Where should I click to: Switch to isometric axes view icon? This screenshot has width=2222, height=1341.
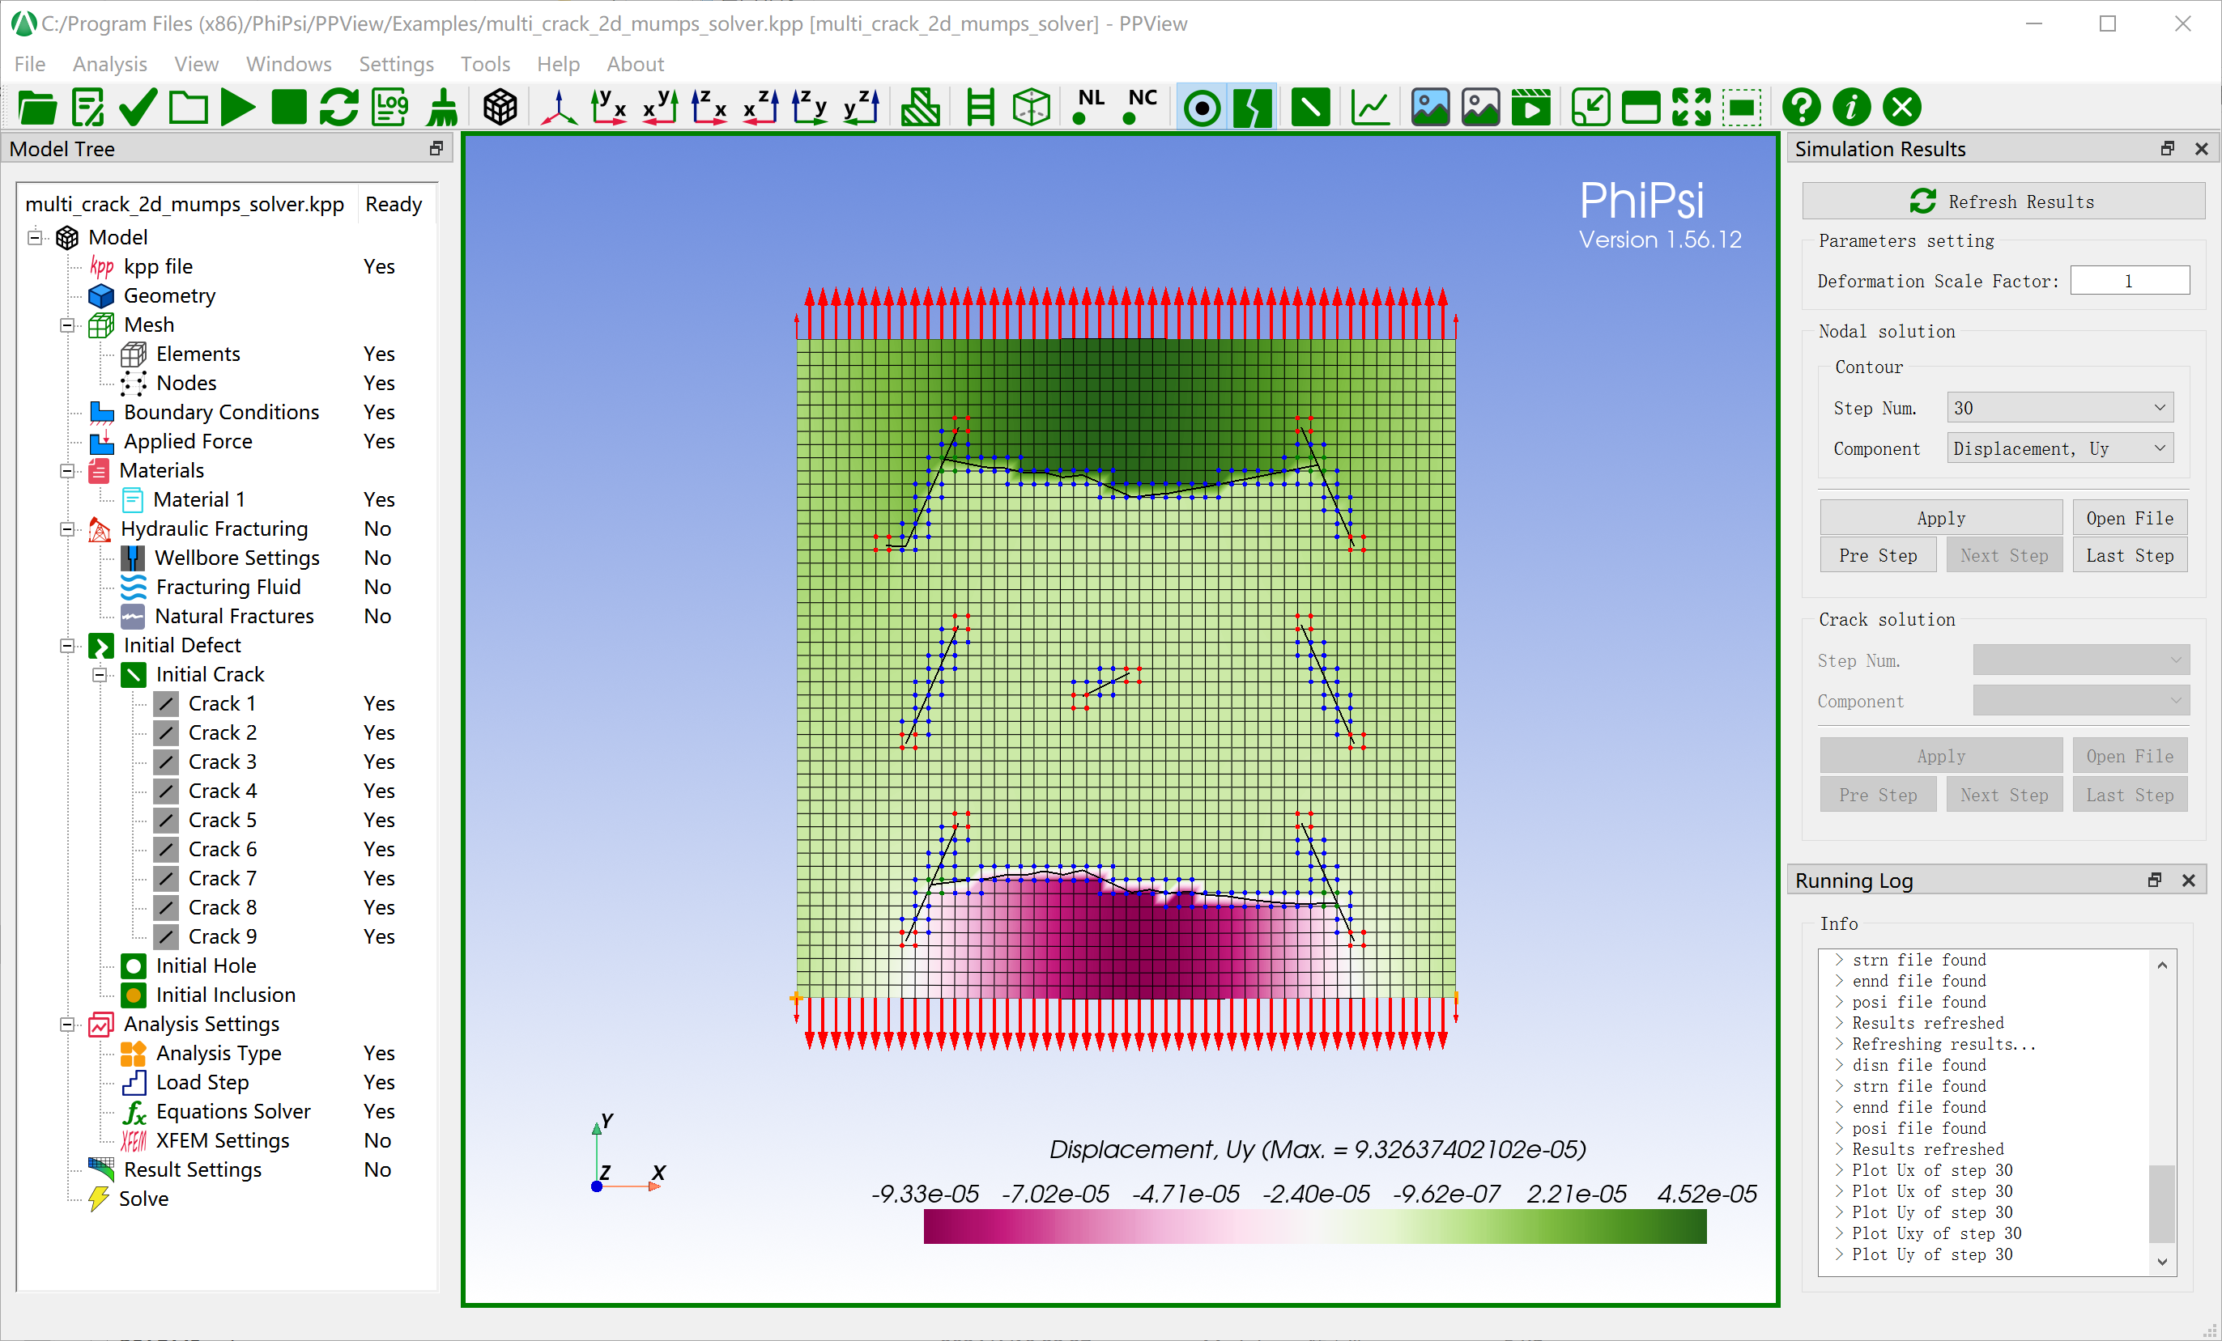pyautogui.click(x=558, y=108)
